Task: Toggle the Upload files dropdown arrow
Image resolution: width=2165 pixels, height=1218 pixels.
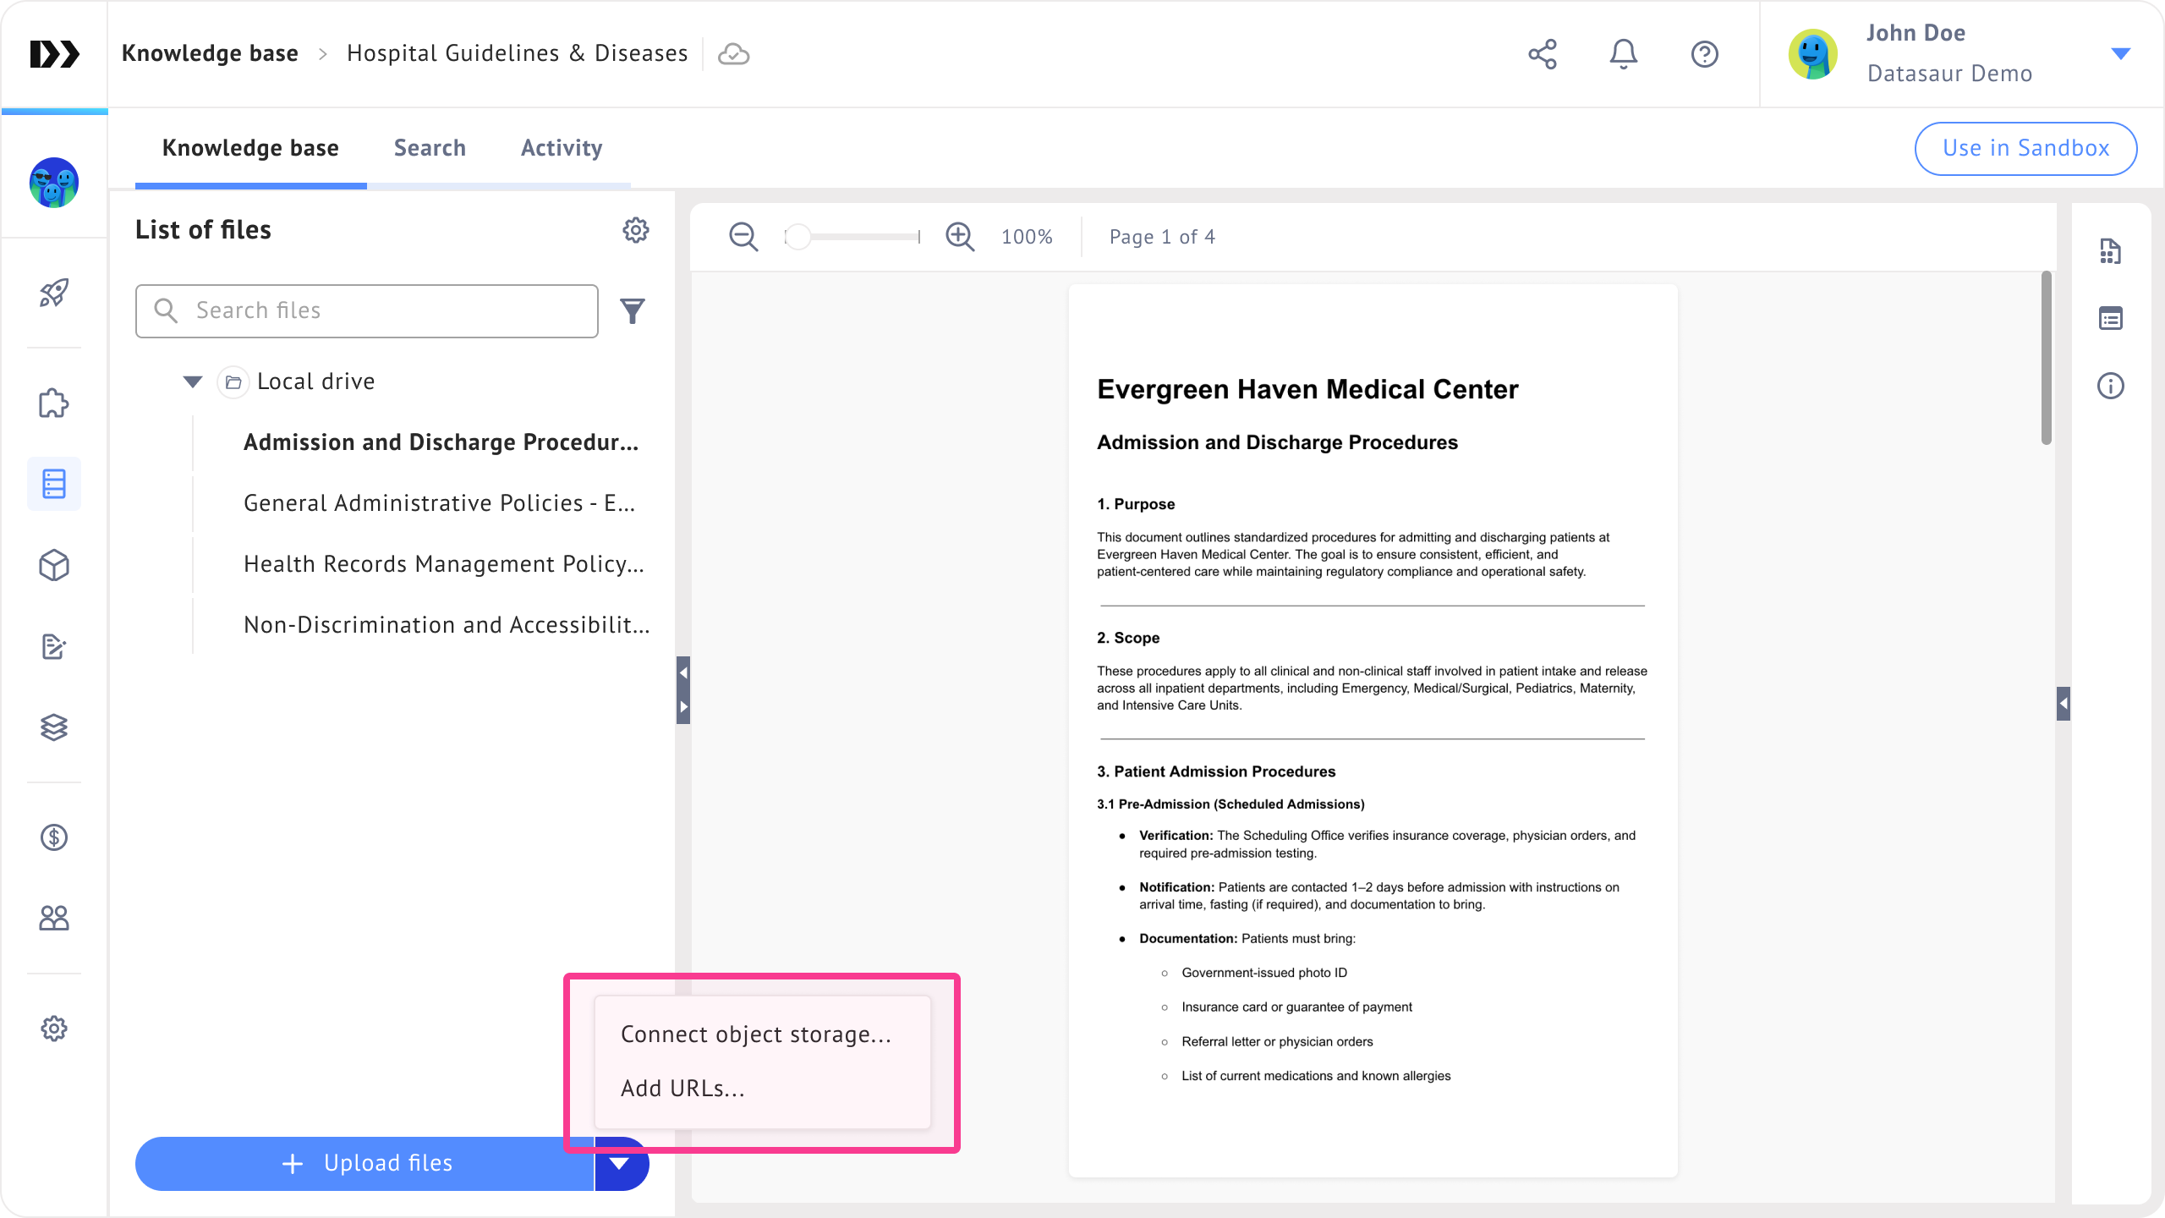Action: tap(620, 1164)
